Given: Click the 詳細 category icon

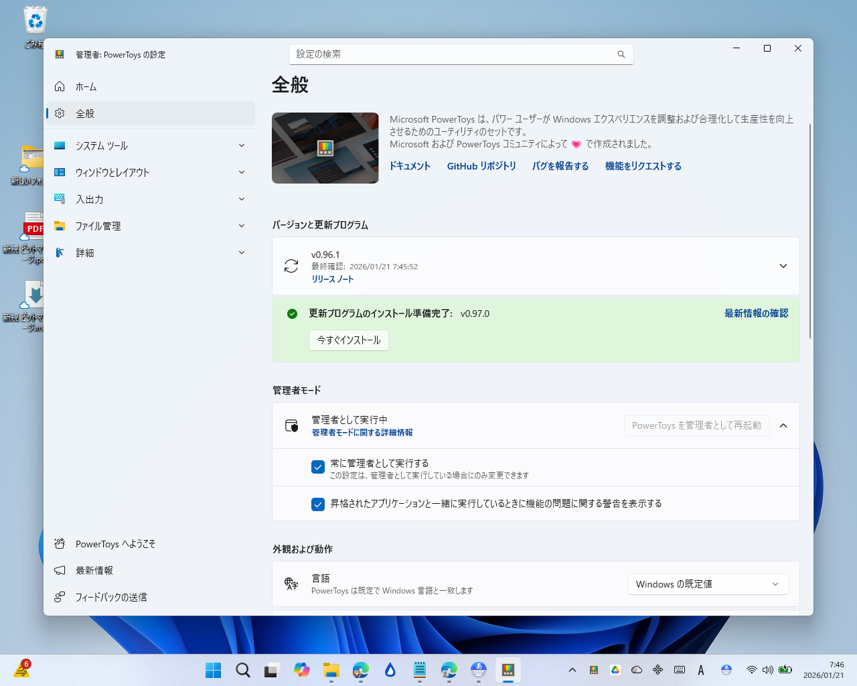Looking at the screenshot, I should coord(60,253).
